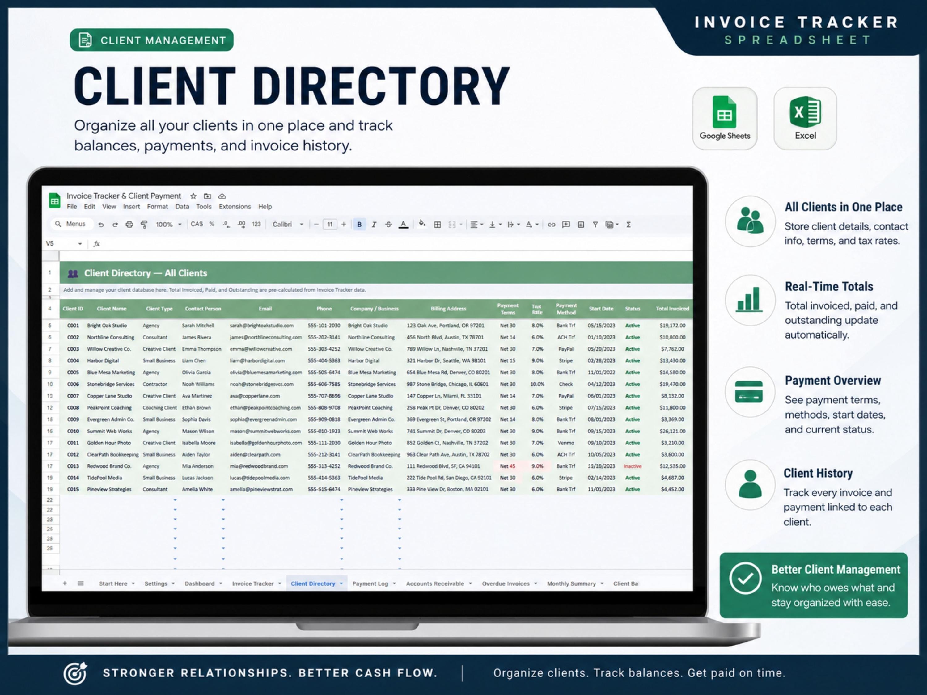This screenshot has height=695, width=927.
Task: Toggle bold formatting button
Action: click(x=359, y=225)
